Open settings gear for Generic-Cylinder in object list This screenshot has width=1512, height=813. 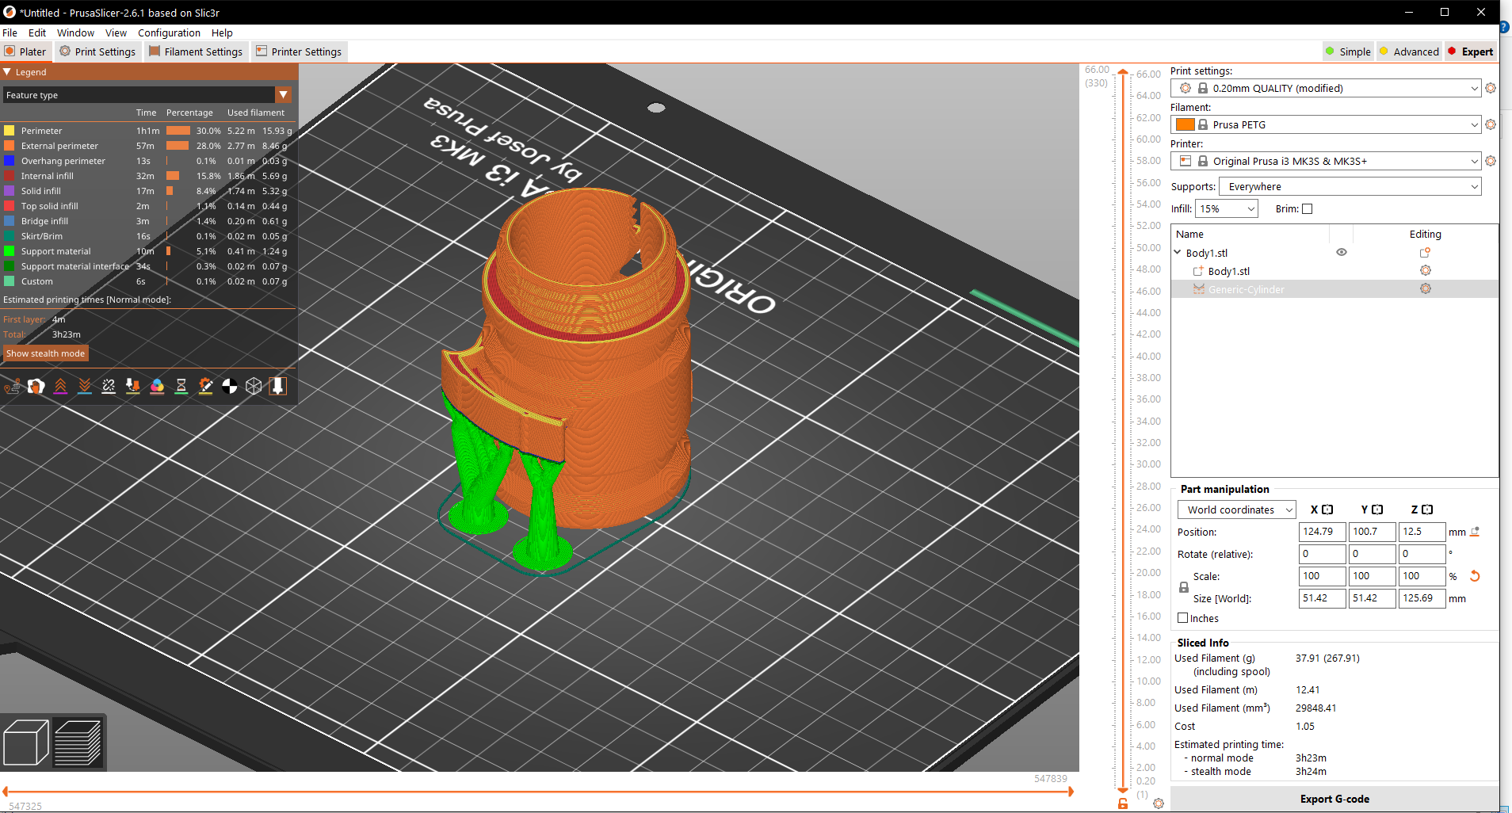pyautogui.click(x=1426, y=288)
